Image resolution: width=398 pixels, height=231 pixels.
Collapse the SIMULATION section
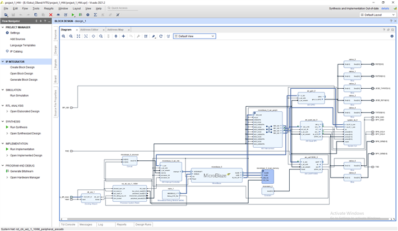tap(2, 90)
